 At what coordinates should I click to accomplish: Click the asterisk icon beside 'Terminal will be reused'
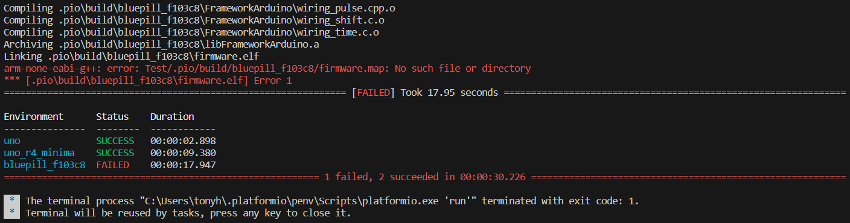coord(12,213)
